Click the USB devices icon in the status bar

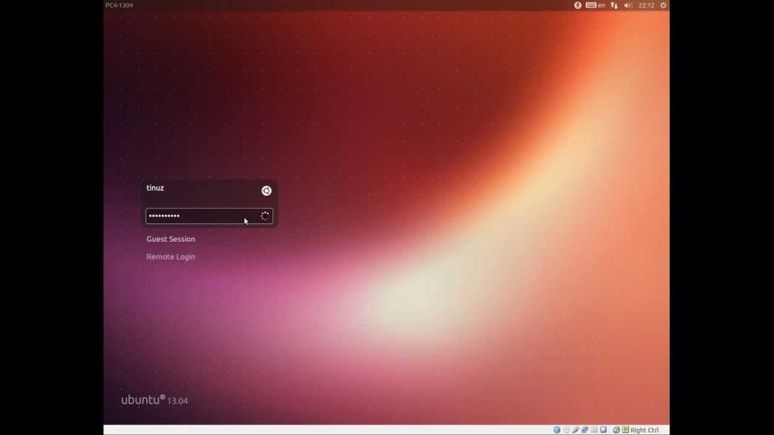[576, 430]
